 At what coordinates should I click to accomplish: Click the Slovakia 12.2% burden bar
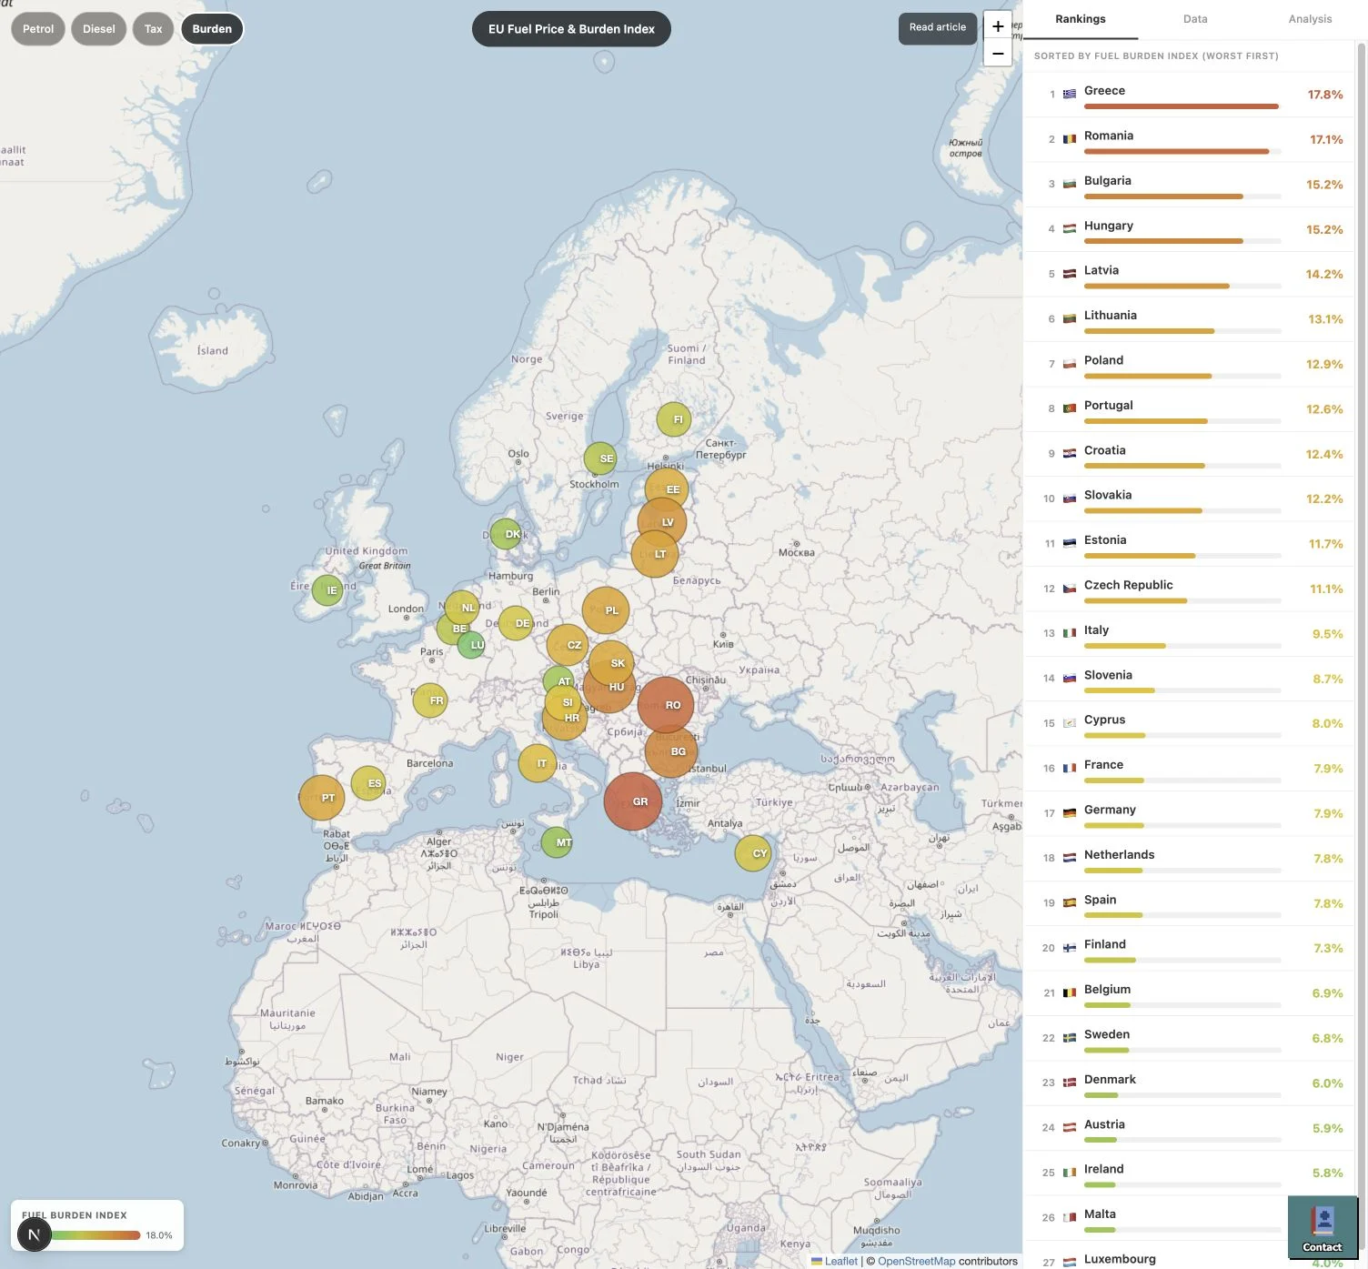[x=1182, y=511]
